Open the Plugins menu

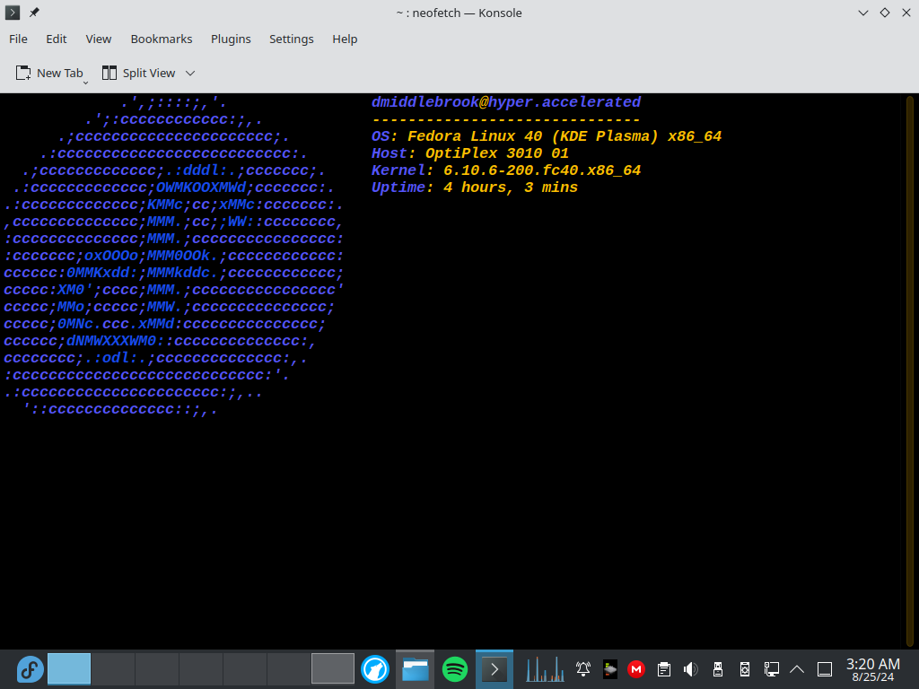pos(231,39)
